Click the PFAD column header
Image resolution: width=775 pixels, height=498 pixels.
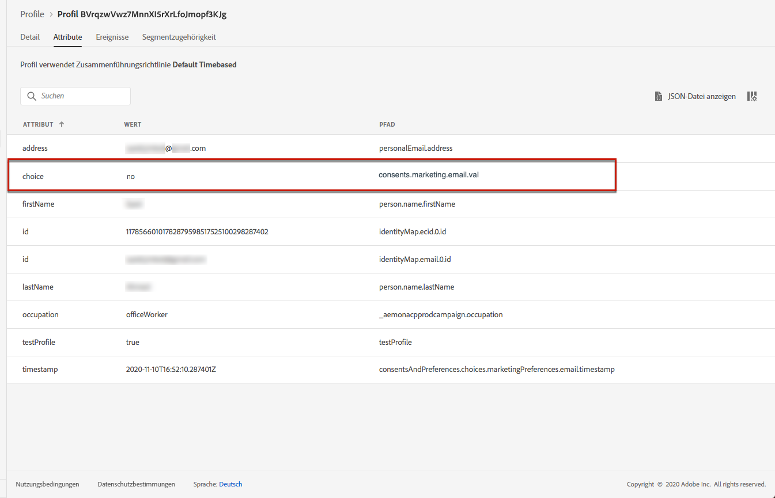pyautogui.click(x=387, y=124)
